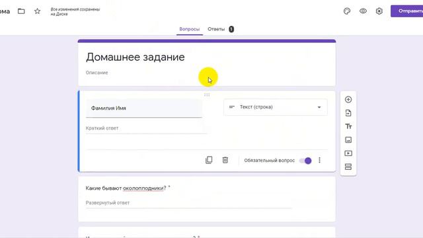This screenshot has width=423, height=238.
Task: Add an image to the form
Action: point(348,139)
